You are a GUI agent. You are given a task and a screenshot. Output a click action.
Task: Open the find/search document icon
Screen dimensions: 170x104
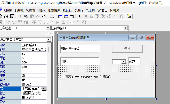tap(52, 16)
